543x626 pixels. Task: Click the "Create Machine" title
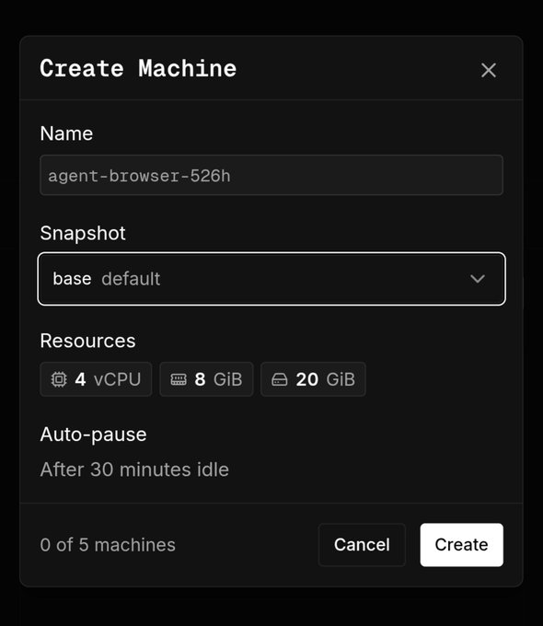pos(138,68)
